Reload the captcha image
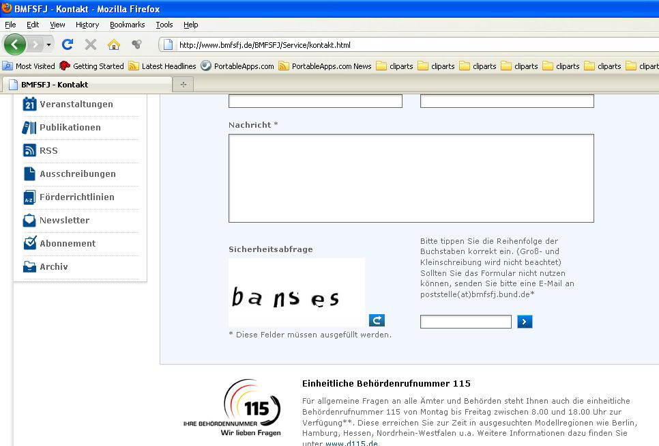 pos(377,320)
